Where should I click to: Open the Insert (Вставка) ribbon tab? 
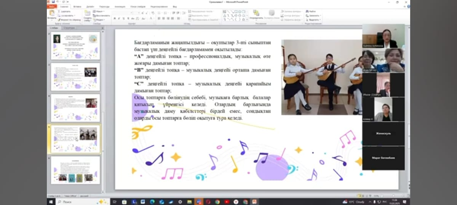(x=77, y=6)
